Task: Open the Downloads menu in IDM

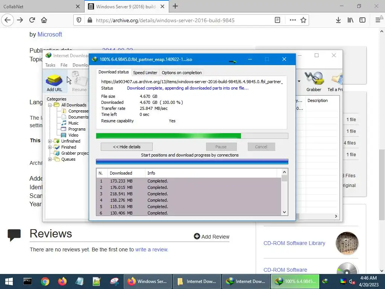Action: (x=80, y=65)
